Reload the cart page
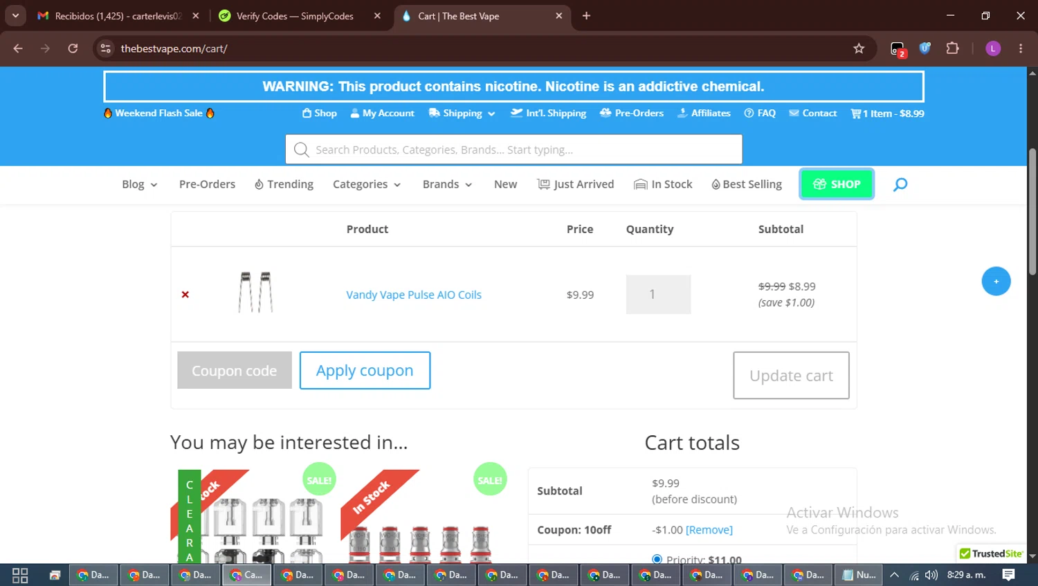Viewport: 1038px width, 586px height. [x=73, y=48]
